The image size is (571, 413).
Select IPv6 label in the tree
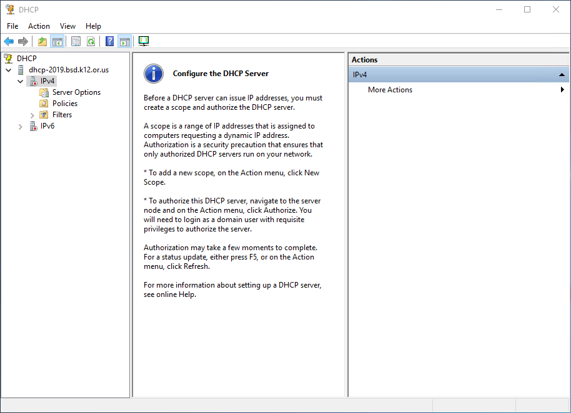pos(47,126)
